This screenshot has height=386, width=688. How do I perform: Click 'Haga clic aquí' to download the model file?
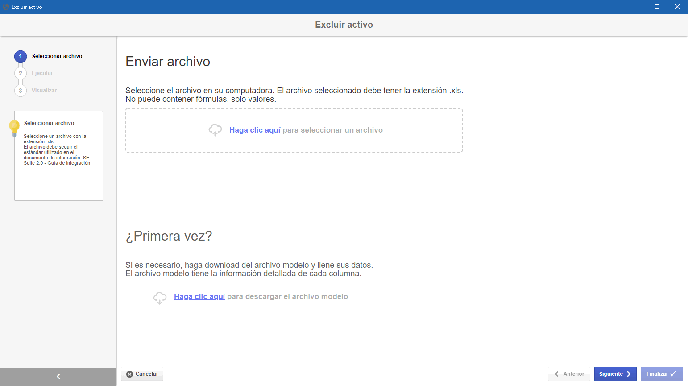coord(199,296)
